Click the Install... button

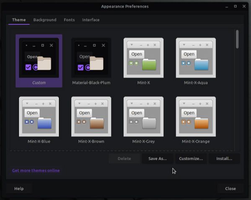coord(224,158)
